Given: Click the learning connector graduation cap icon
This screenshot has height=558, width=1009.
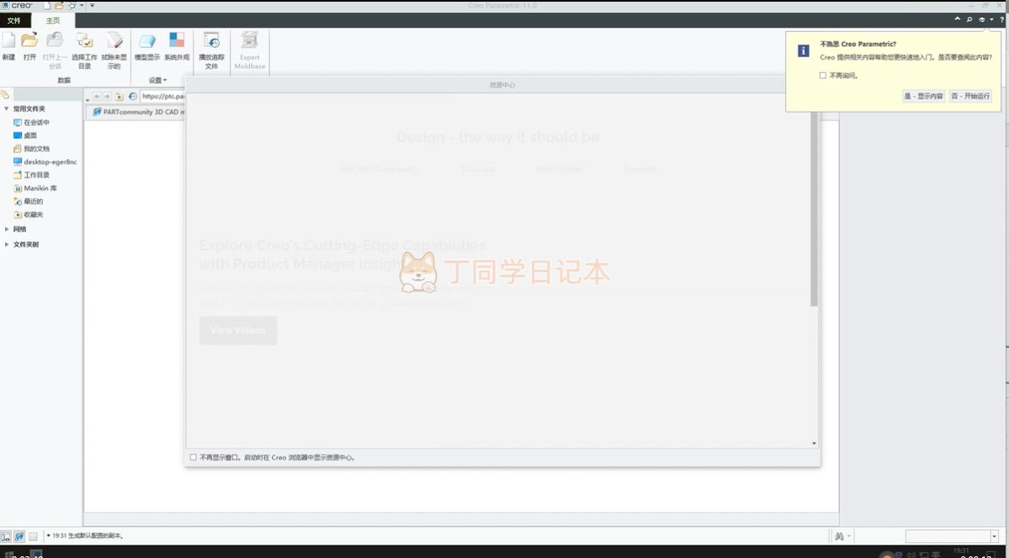Looking at the screenshot, I should coord(982,20).
